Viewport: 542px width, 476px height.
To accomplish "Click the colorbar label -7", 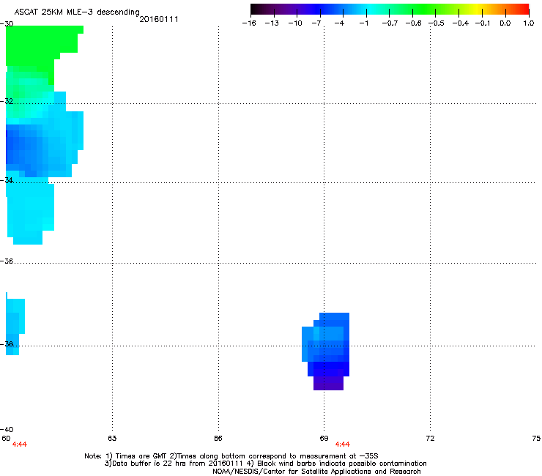I will tap(316, 23).
